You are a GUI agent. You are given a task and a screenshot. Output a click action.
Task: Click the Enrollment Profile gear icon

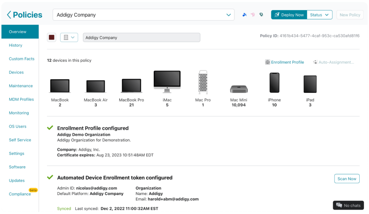coord(268,62)
